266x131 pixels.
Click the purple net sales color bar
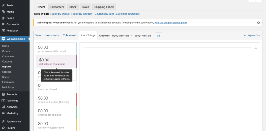[77, 61]
